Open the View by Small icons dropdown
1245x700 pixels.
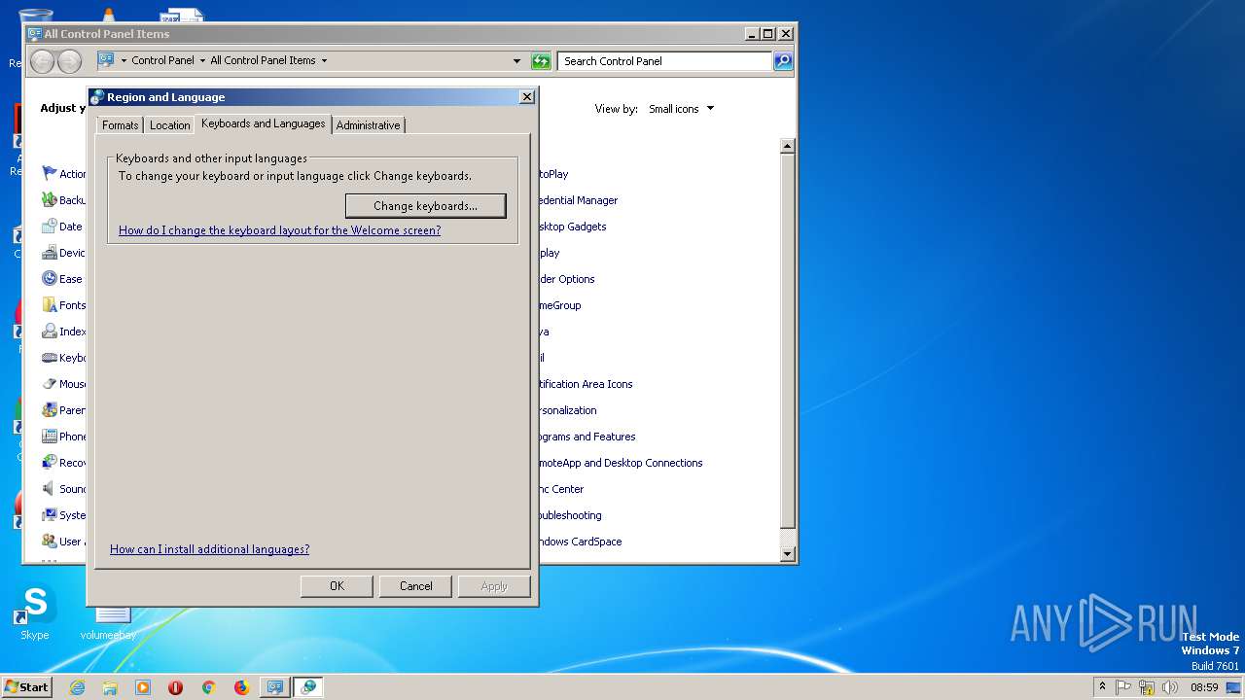tap(681, 109)
